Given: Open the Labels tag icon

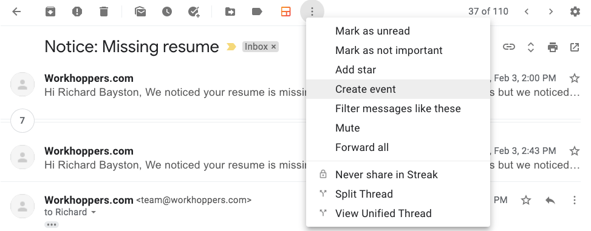Looking at the screenshot, I should pyautogui.click(x=257, y=12).
